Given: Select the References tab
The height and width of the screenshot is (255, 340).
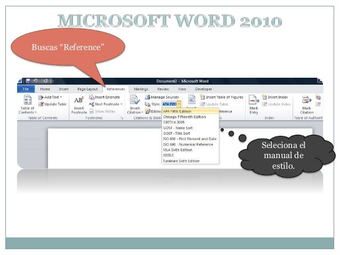Looking at the screenshot, I should click(x=116, y=89).
